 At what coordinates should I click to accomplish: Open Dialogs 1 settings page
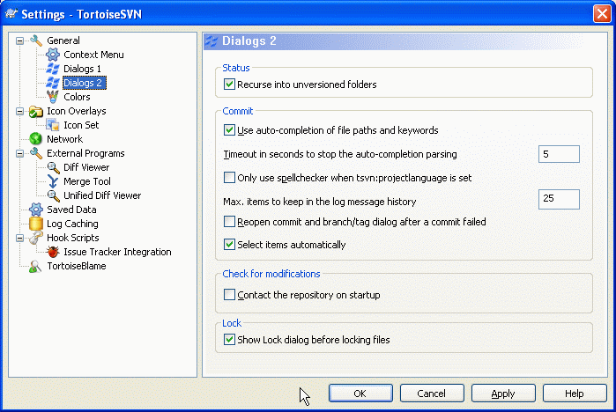82,69
